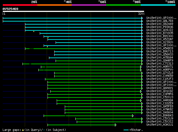Open the UniRef100_B7X935 hit label
This screenshot has height=132, width=178.
click(x=160, y=33)
